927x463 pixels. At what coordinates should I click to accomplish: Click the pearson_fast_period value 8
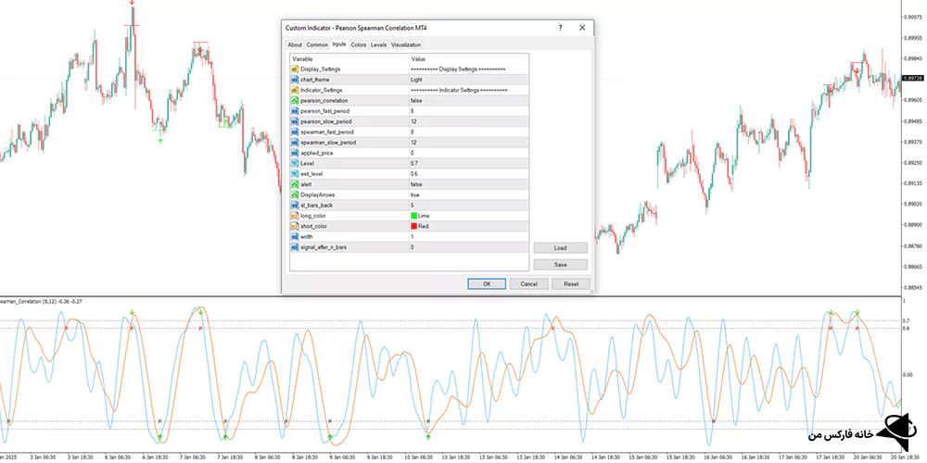413,111
